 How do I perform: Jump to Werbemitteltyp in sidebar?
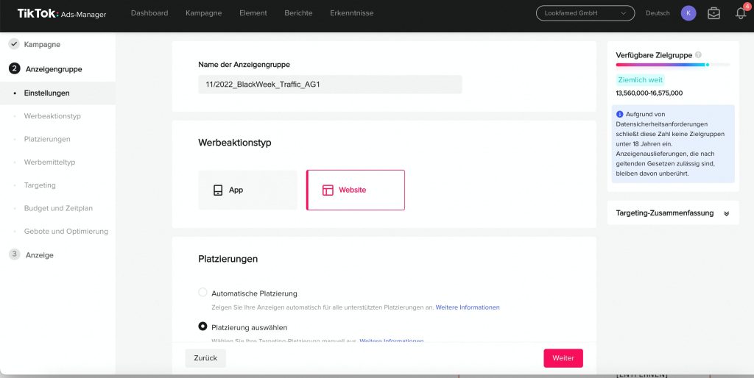[x=49, y=163]
